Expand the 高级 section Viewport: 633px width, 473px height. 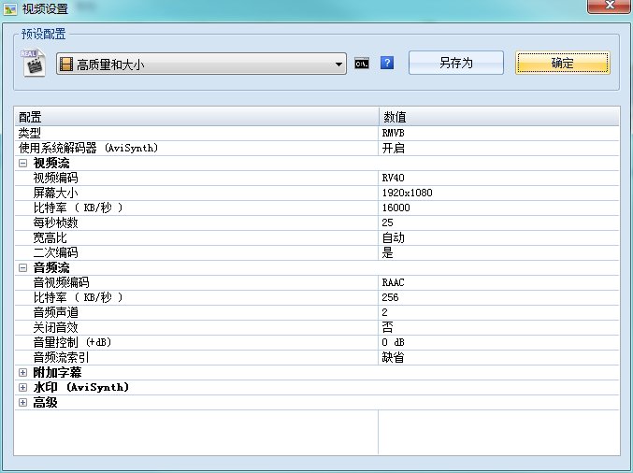point(23,402)
